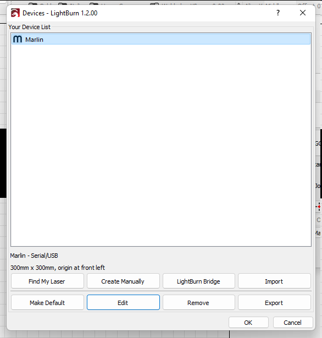Close the Devices dialog with X
Screen dimensions: 322x338
[x=303, y=13]
